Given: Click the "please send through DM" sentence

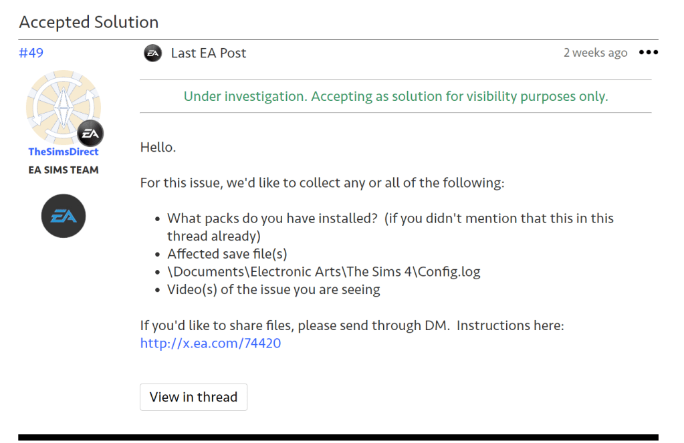Looking at the screenshot, I should tap(352, 326).
